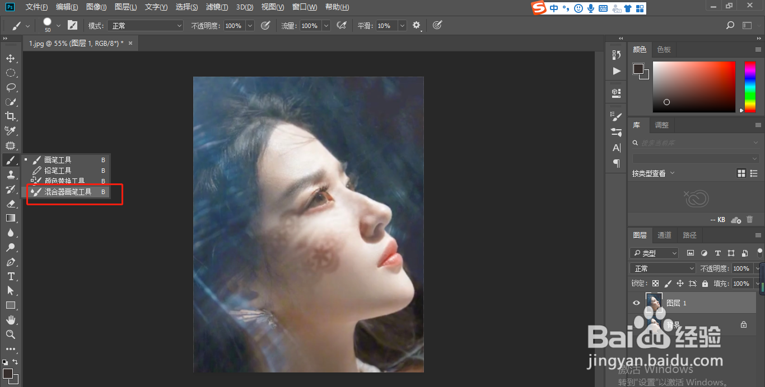Pick a color in the color field
The image size is (765, 387).
tap(694, 87)
